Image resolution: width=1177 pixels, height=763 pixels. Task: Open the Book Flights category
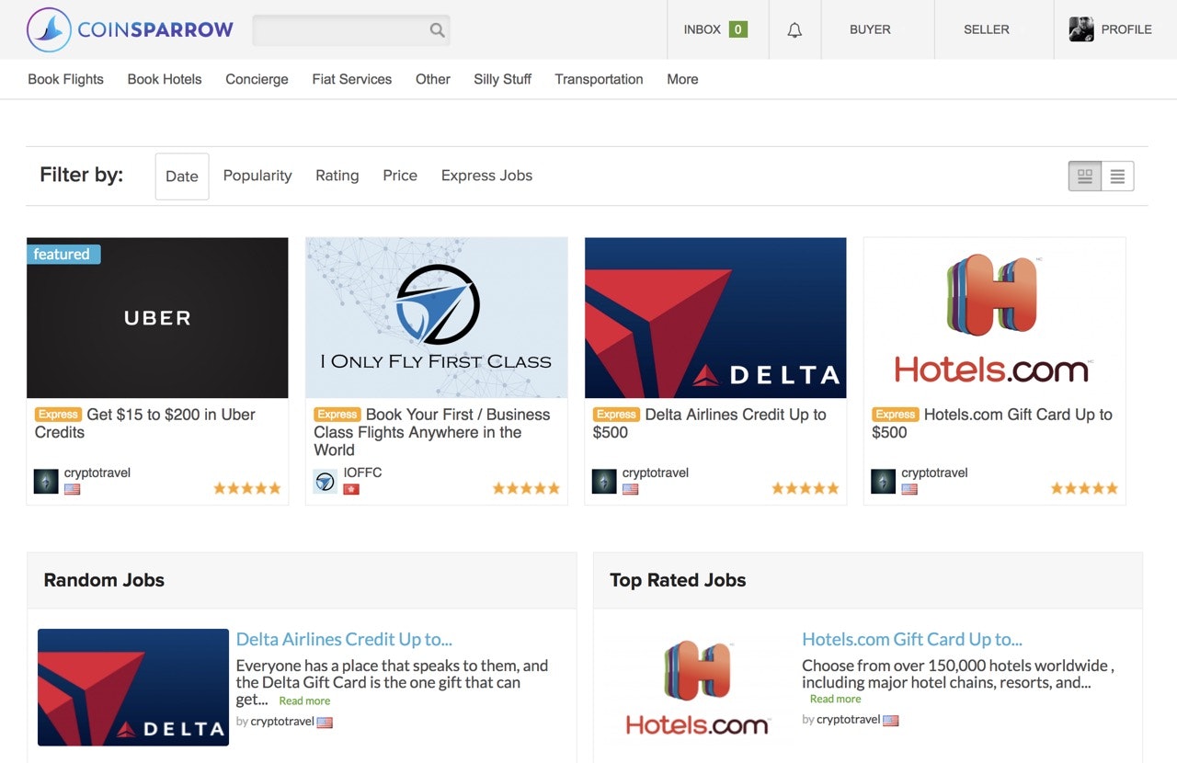coord(66,79)
